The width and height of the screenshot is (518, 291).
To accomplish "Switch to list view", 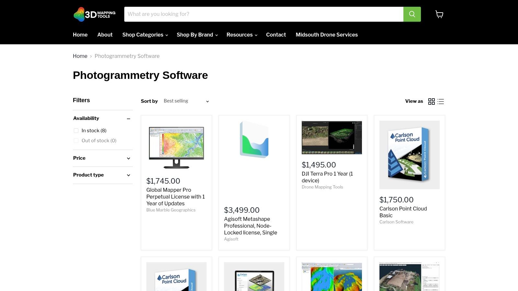I will point(441,102).
